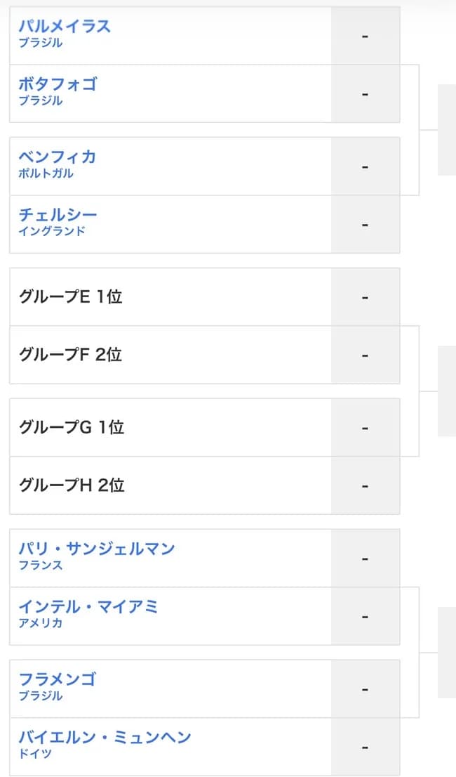This screenshot has width=456, height=777.
Task: Select the score box for パリ・サンジェルマン
Action: point(365,559)
